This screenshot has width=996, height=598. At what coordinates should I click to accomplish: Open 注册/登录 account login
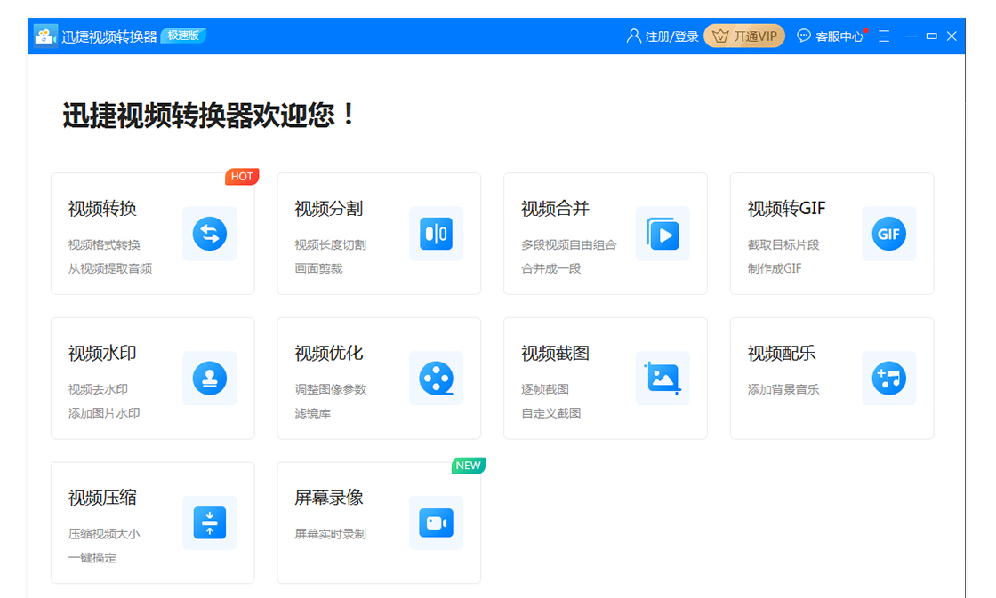pos(663,36)
